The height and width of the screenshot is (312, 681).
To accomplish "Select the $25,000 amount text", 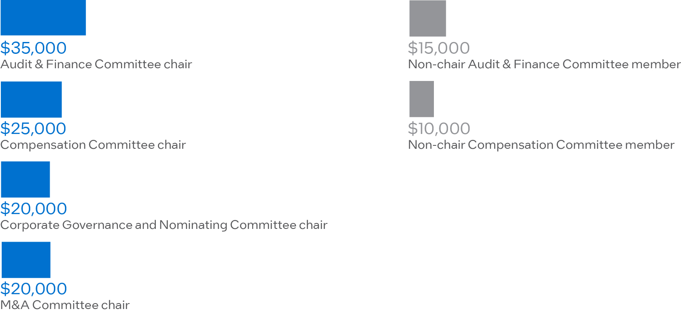I will [x=34, y=128].
